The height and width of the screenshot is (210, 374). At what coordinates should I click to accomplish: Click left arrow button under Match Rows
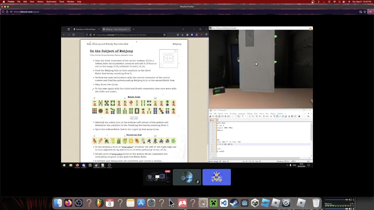pyautogui.click(x=132, y=118)
